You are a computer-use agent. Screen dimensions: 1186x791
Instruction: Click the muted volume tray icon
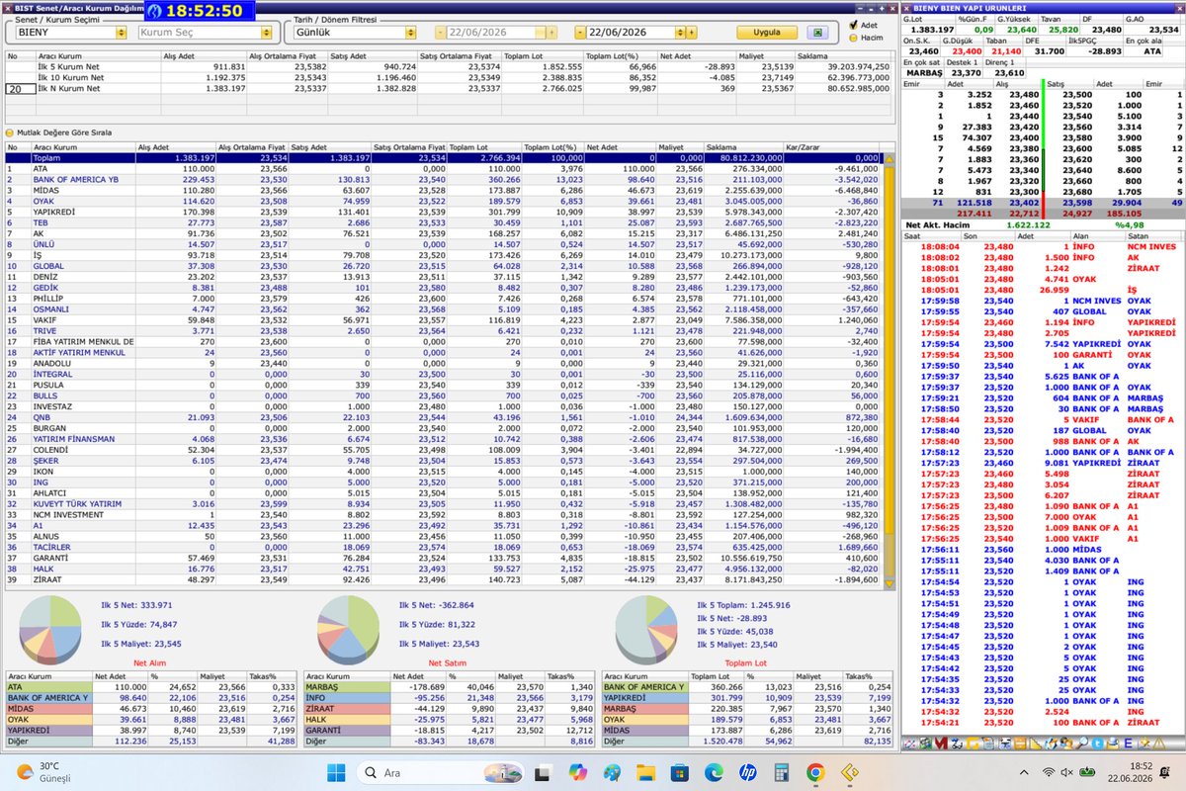[1067, 771]
